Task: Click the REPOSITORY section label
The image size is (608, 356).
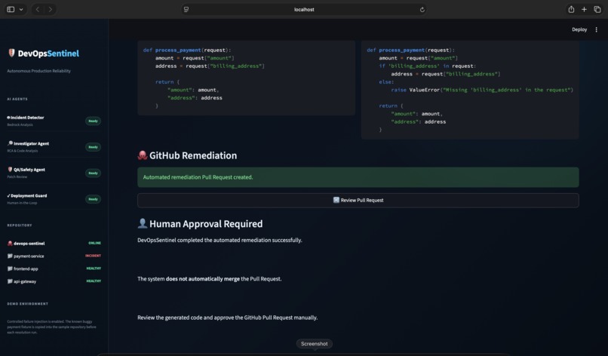Action: [x=20, y=226]
